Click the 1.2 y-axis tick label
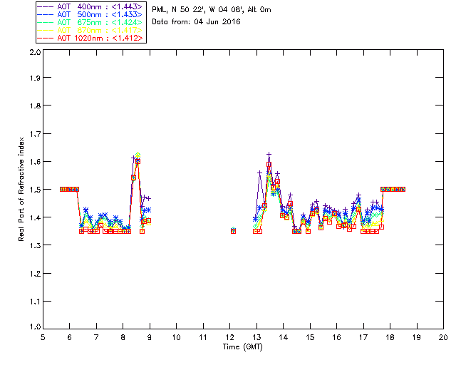456x365 pixels. click(x=35, y=274)
